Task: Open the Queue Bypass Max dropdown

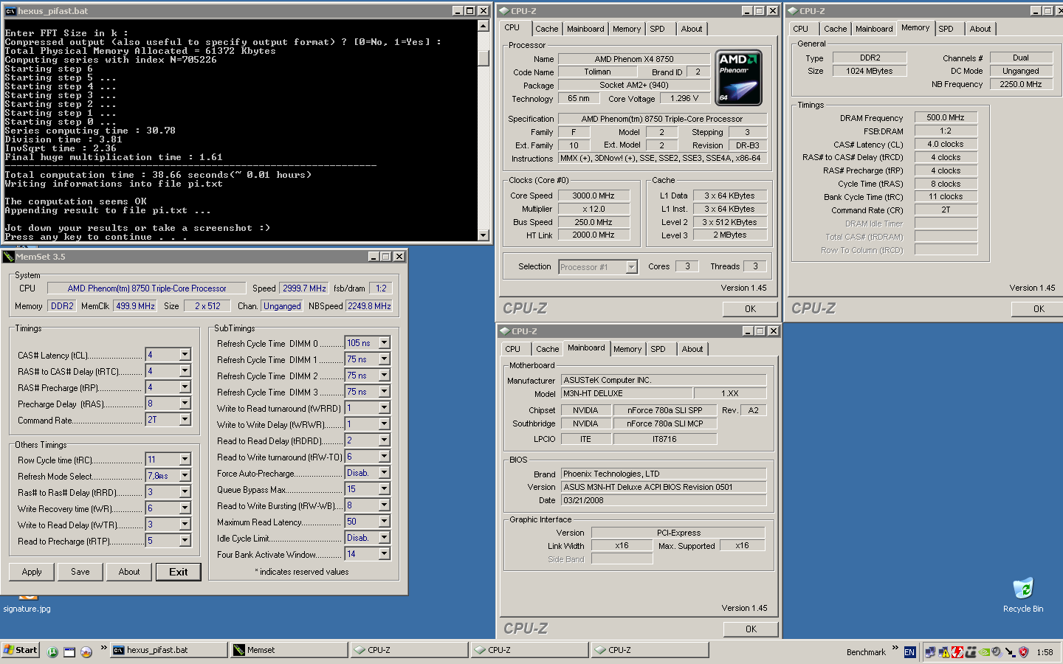Action: tap(384, 489)
